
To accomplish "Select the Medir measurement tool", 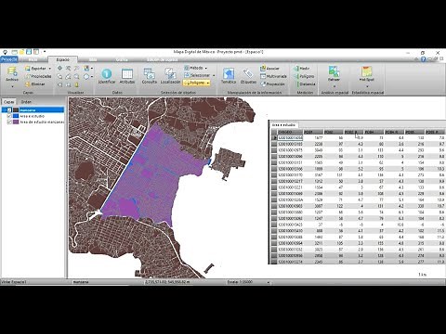I will click(302, 69).
